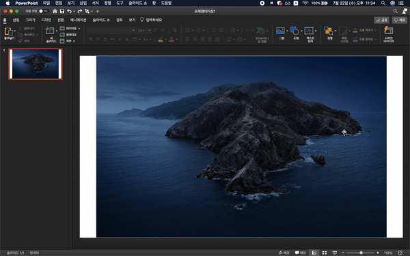Viewport: 410px width, 256px height.
Task: Click the account profile icon in title bar
Action: [405, 11]
